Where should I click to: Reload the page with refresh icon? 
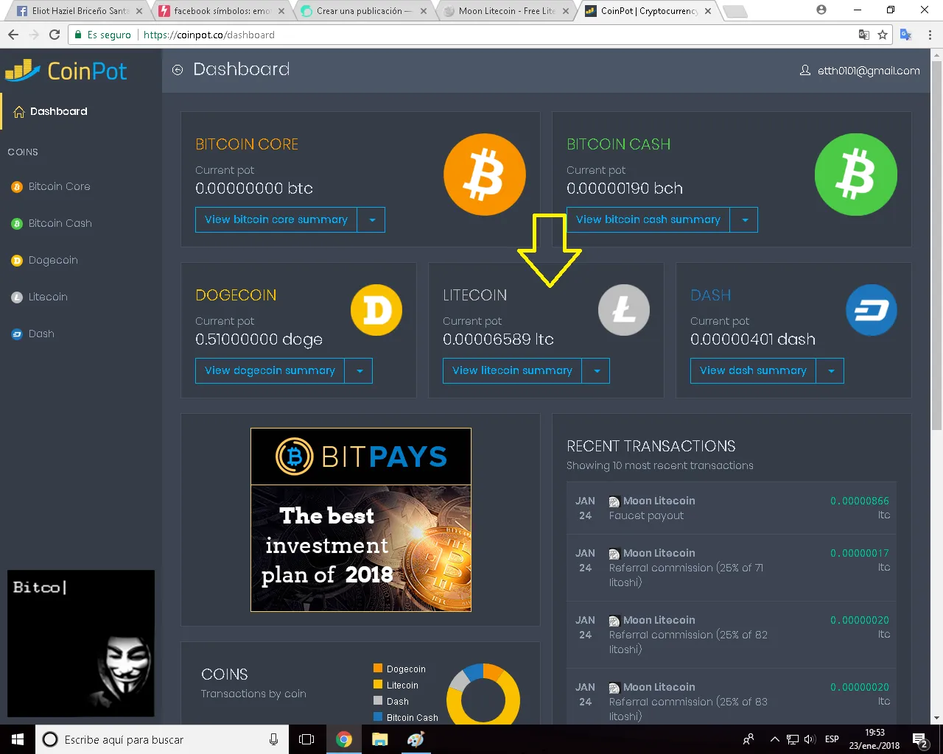[55, 35]
